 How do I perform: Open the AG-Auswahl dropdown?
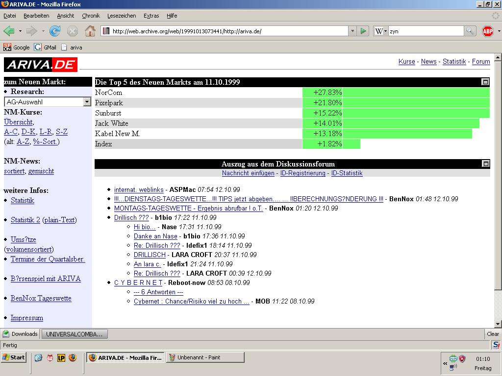[87, 102]
